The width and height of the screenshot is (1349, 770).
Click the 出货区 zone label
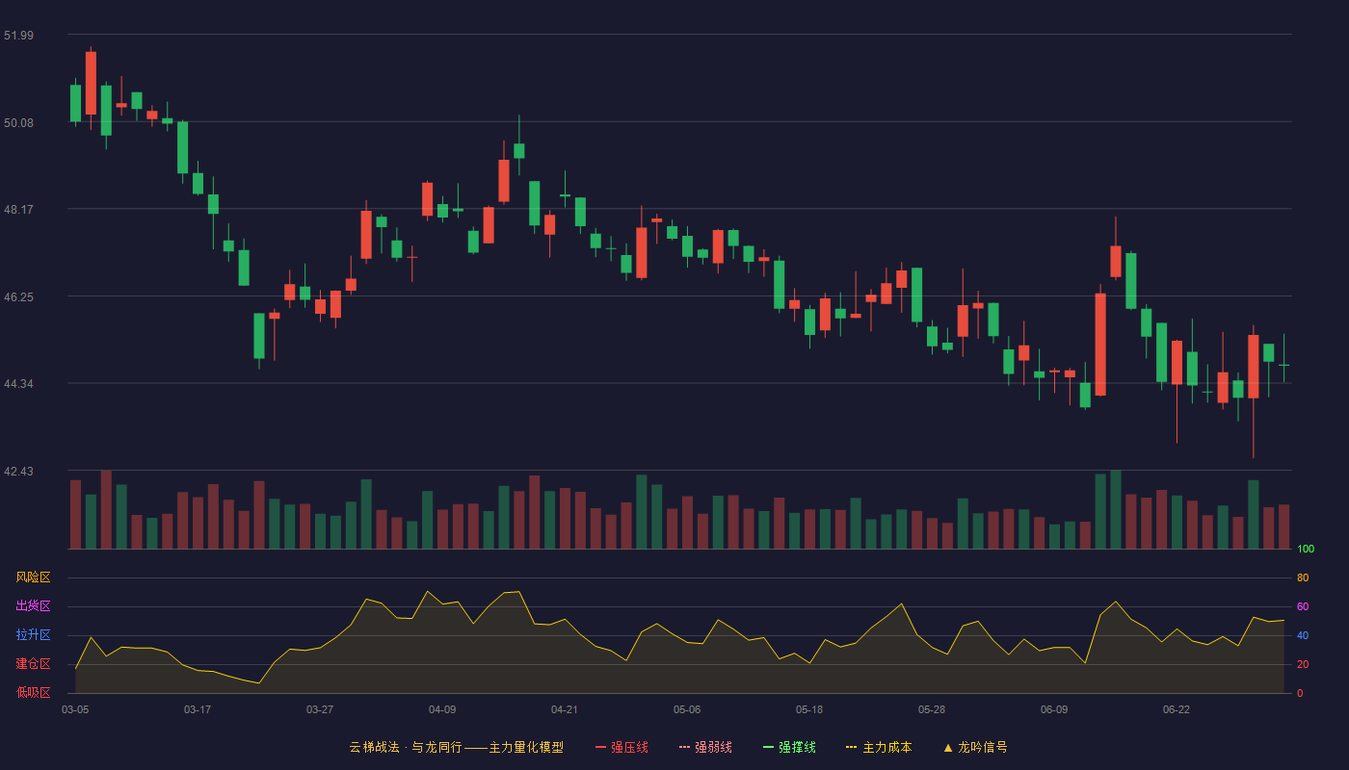33,606
